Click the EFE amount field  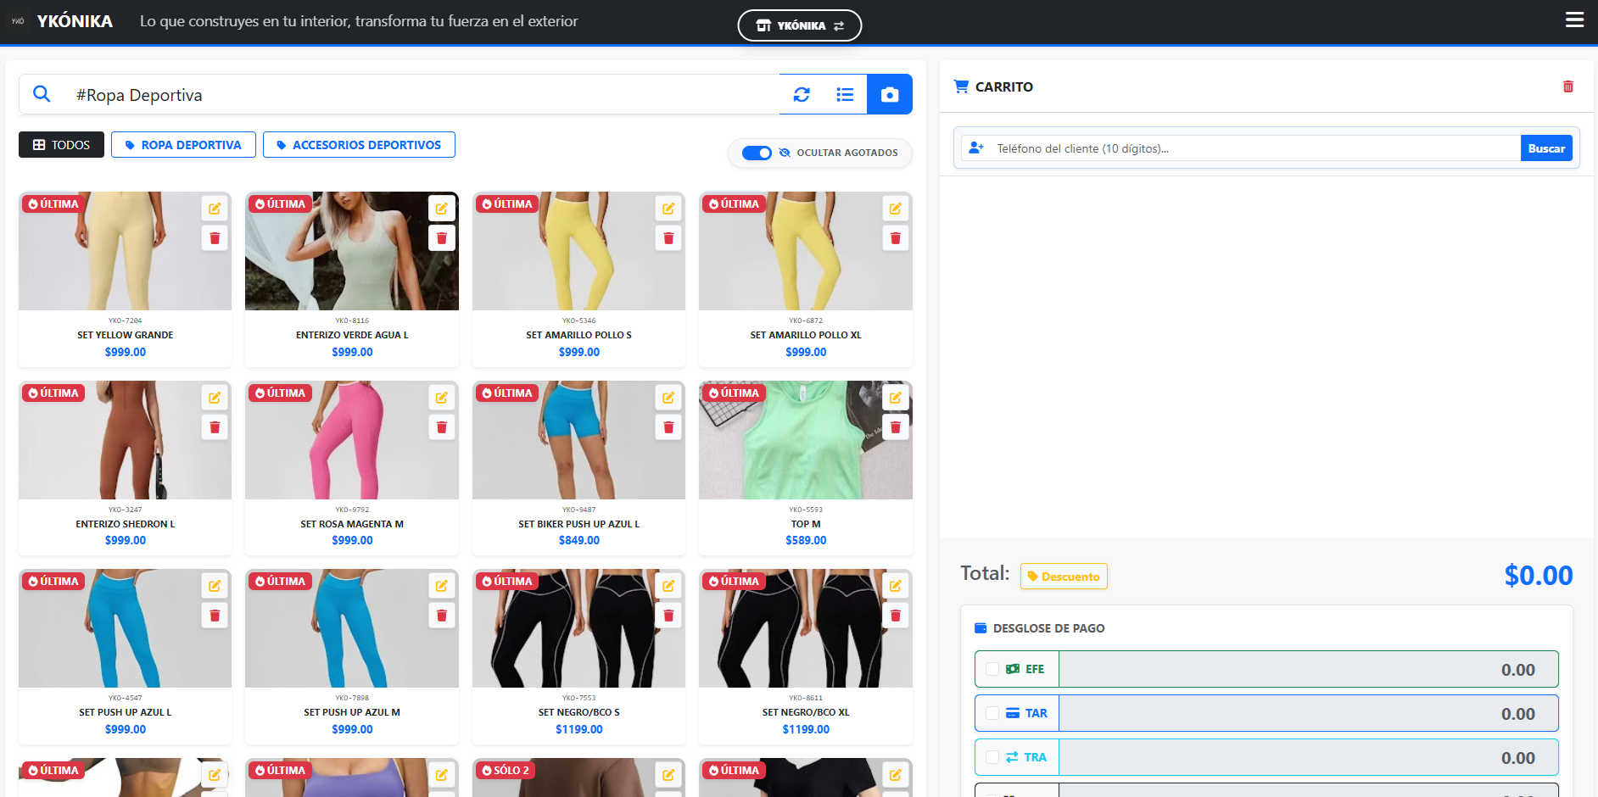[1308, 669]
